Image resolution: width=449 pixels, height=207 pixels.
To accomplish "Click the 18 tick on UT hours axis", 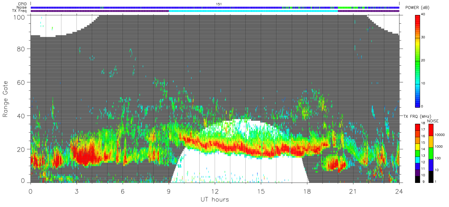I will (x=307, y=191).
